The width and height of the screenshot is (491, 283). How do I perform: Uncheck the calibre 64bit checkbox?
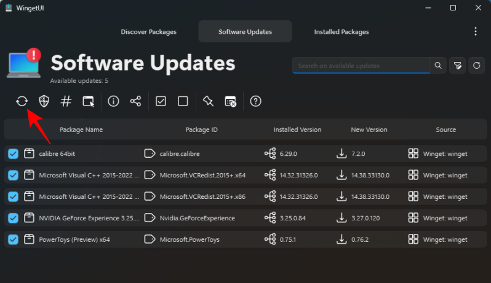pos(13,153)
